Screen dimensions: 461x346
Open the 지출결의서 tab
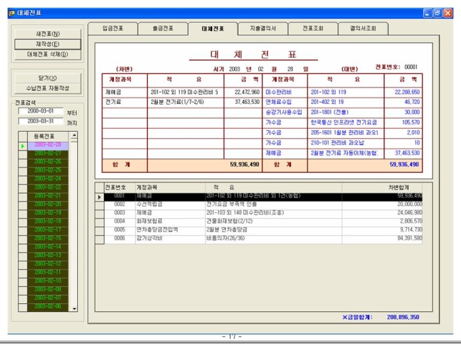point(263,28)
